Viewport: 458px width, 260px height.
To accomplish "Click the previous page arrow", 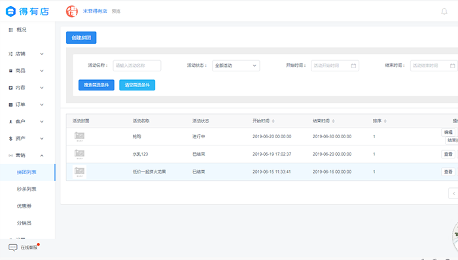I will pyautogui.click(x=453, y=194).
